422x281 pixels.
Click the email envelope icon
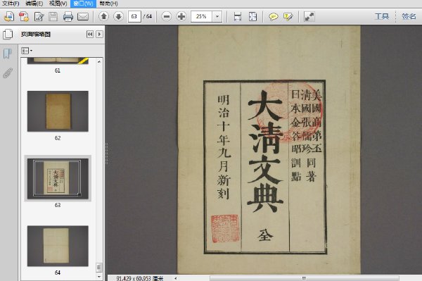83,17
